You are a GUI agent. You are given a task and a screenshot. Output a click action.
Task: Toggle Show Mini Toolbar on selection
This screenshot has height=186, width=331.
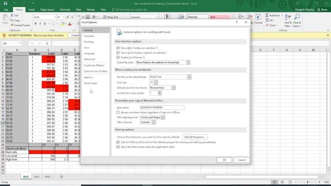point(118,48)
